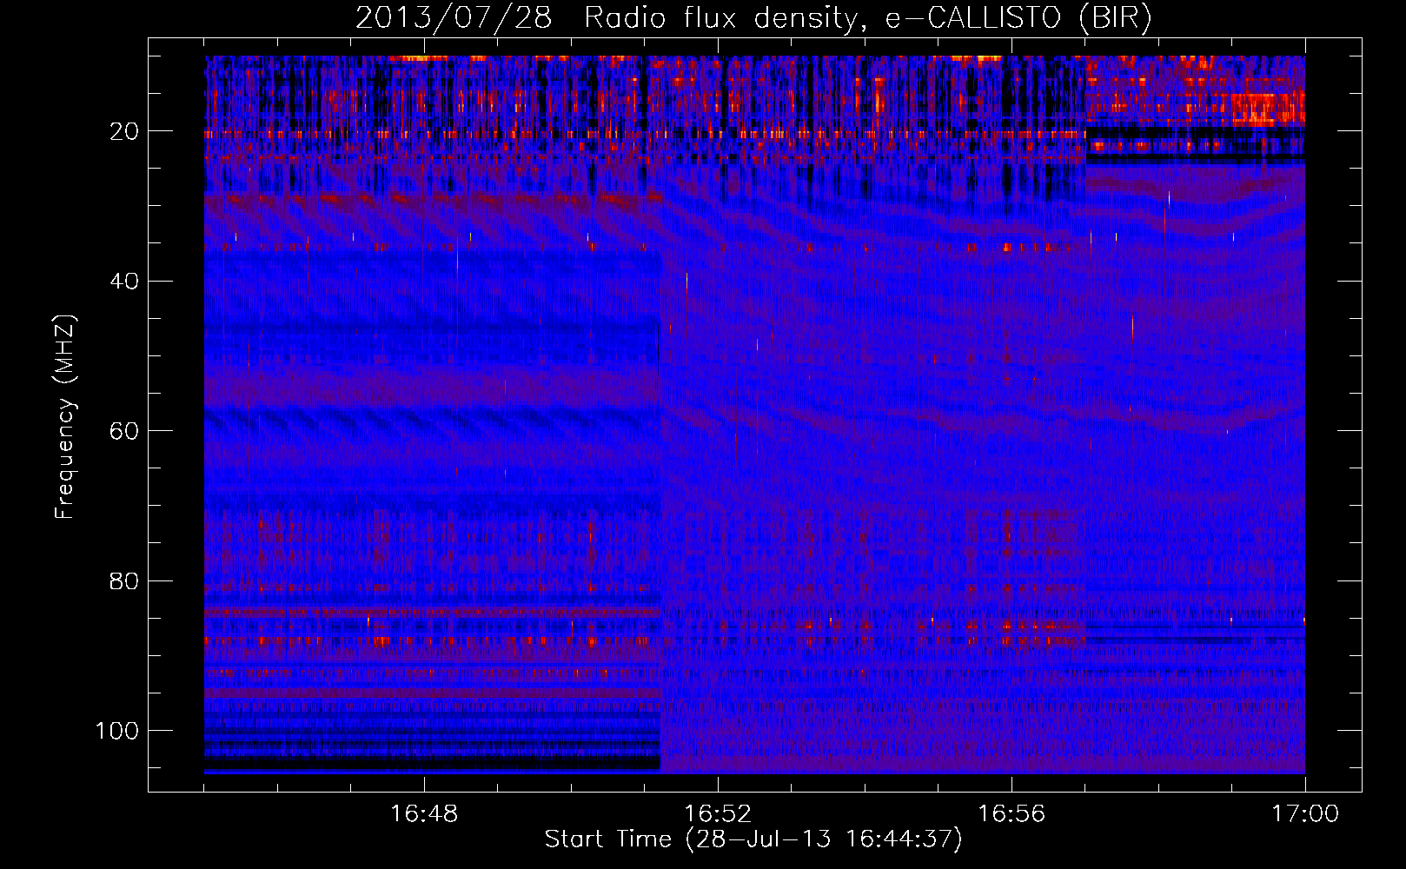Click the '16:56' time tick label

click(1011, 814)
